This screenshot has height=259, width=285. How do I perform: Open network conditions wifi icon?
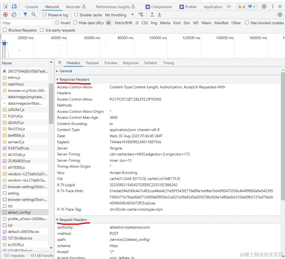point(141,15)
